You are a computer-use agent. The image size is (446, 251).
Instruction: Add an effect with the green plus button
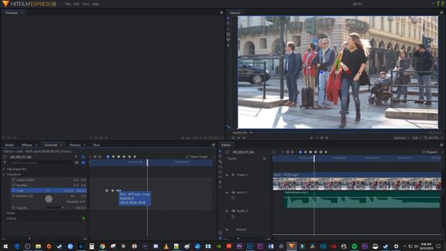84,218
